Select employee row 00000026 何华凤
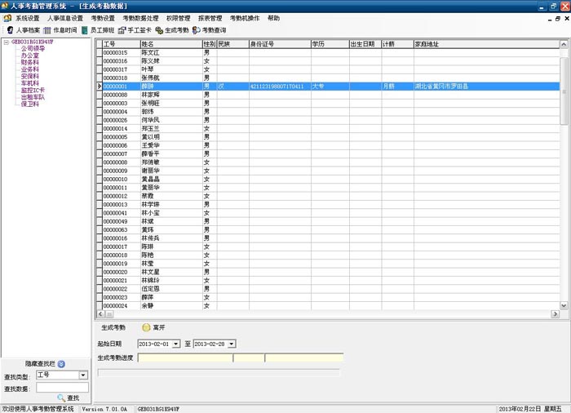 pos(151,120)
